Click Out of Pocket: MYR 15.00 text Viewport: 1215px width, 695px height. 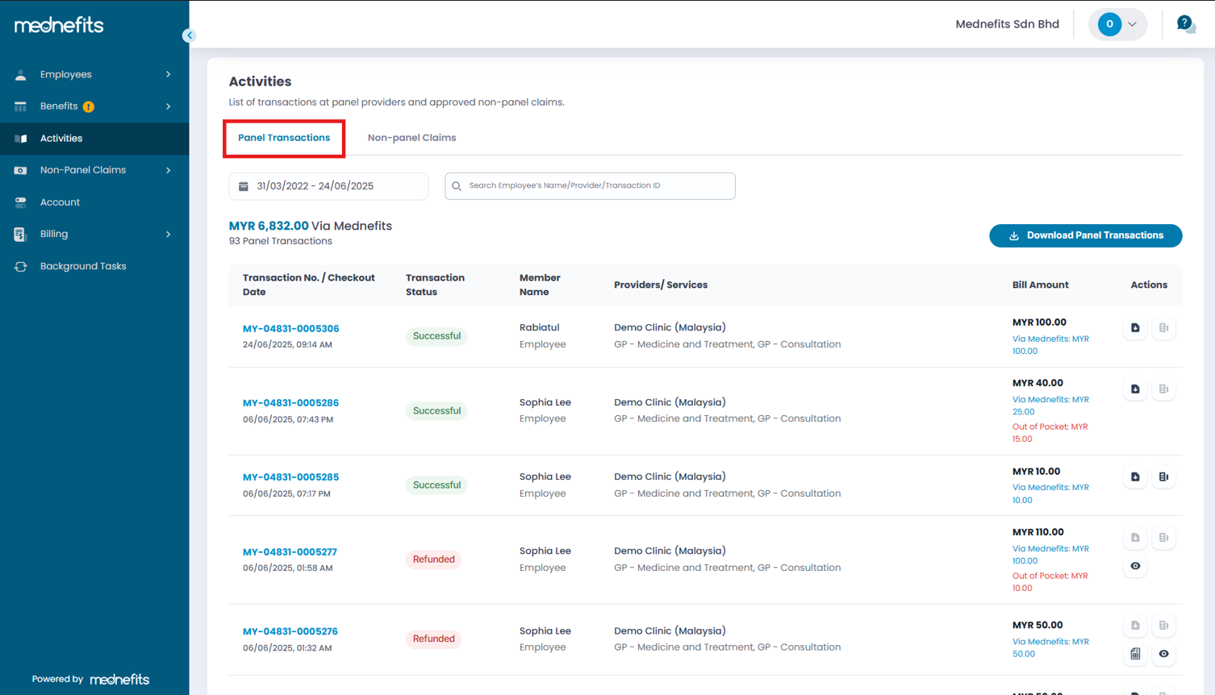[1050, 433]
